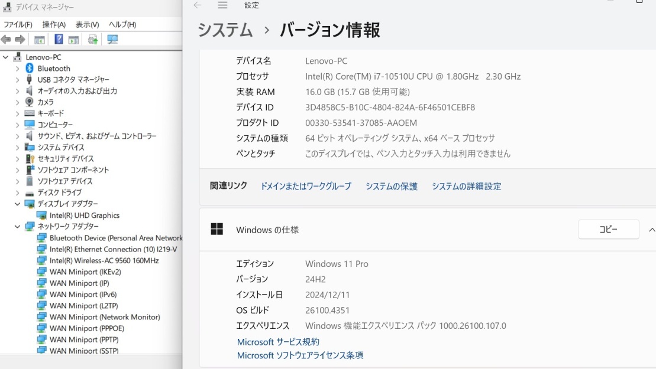This screenshot has height=369, width=656.
Task: Collapse the ネットワーク アダプター category
Action: pos(17,227)
